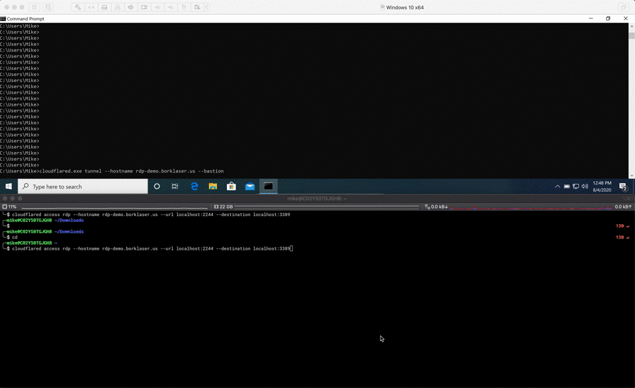Collapse the VMware device toolbar chevron
The image size is (635, 388).
(x=207, y=7)
